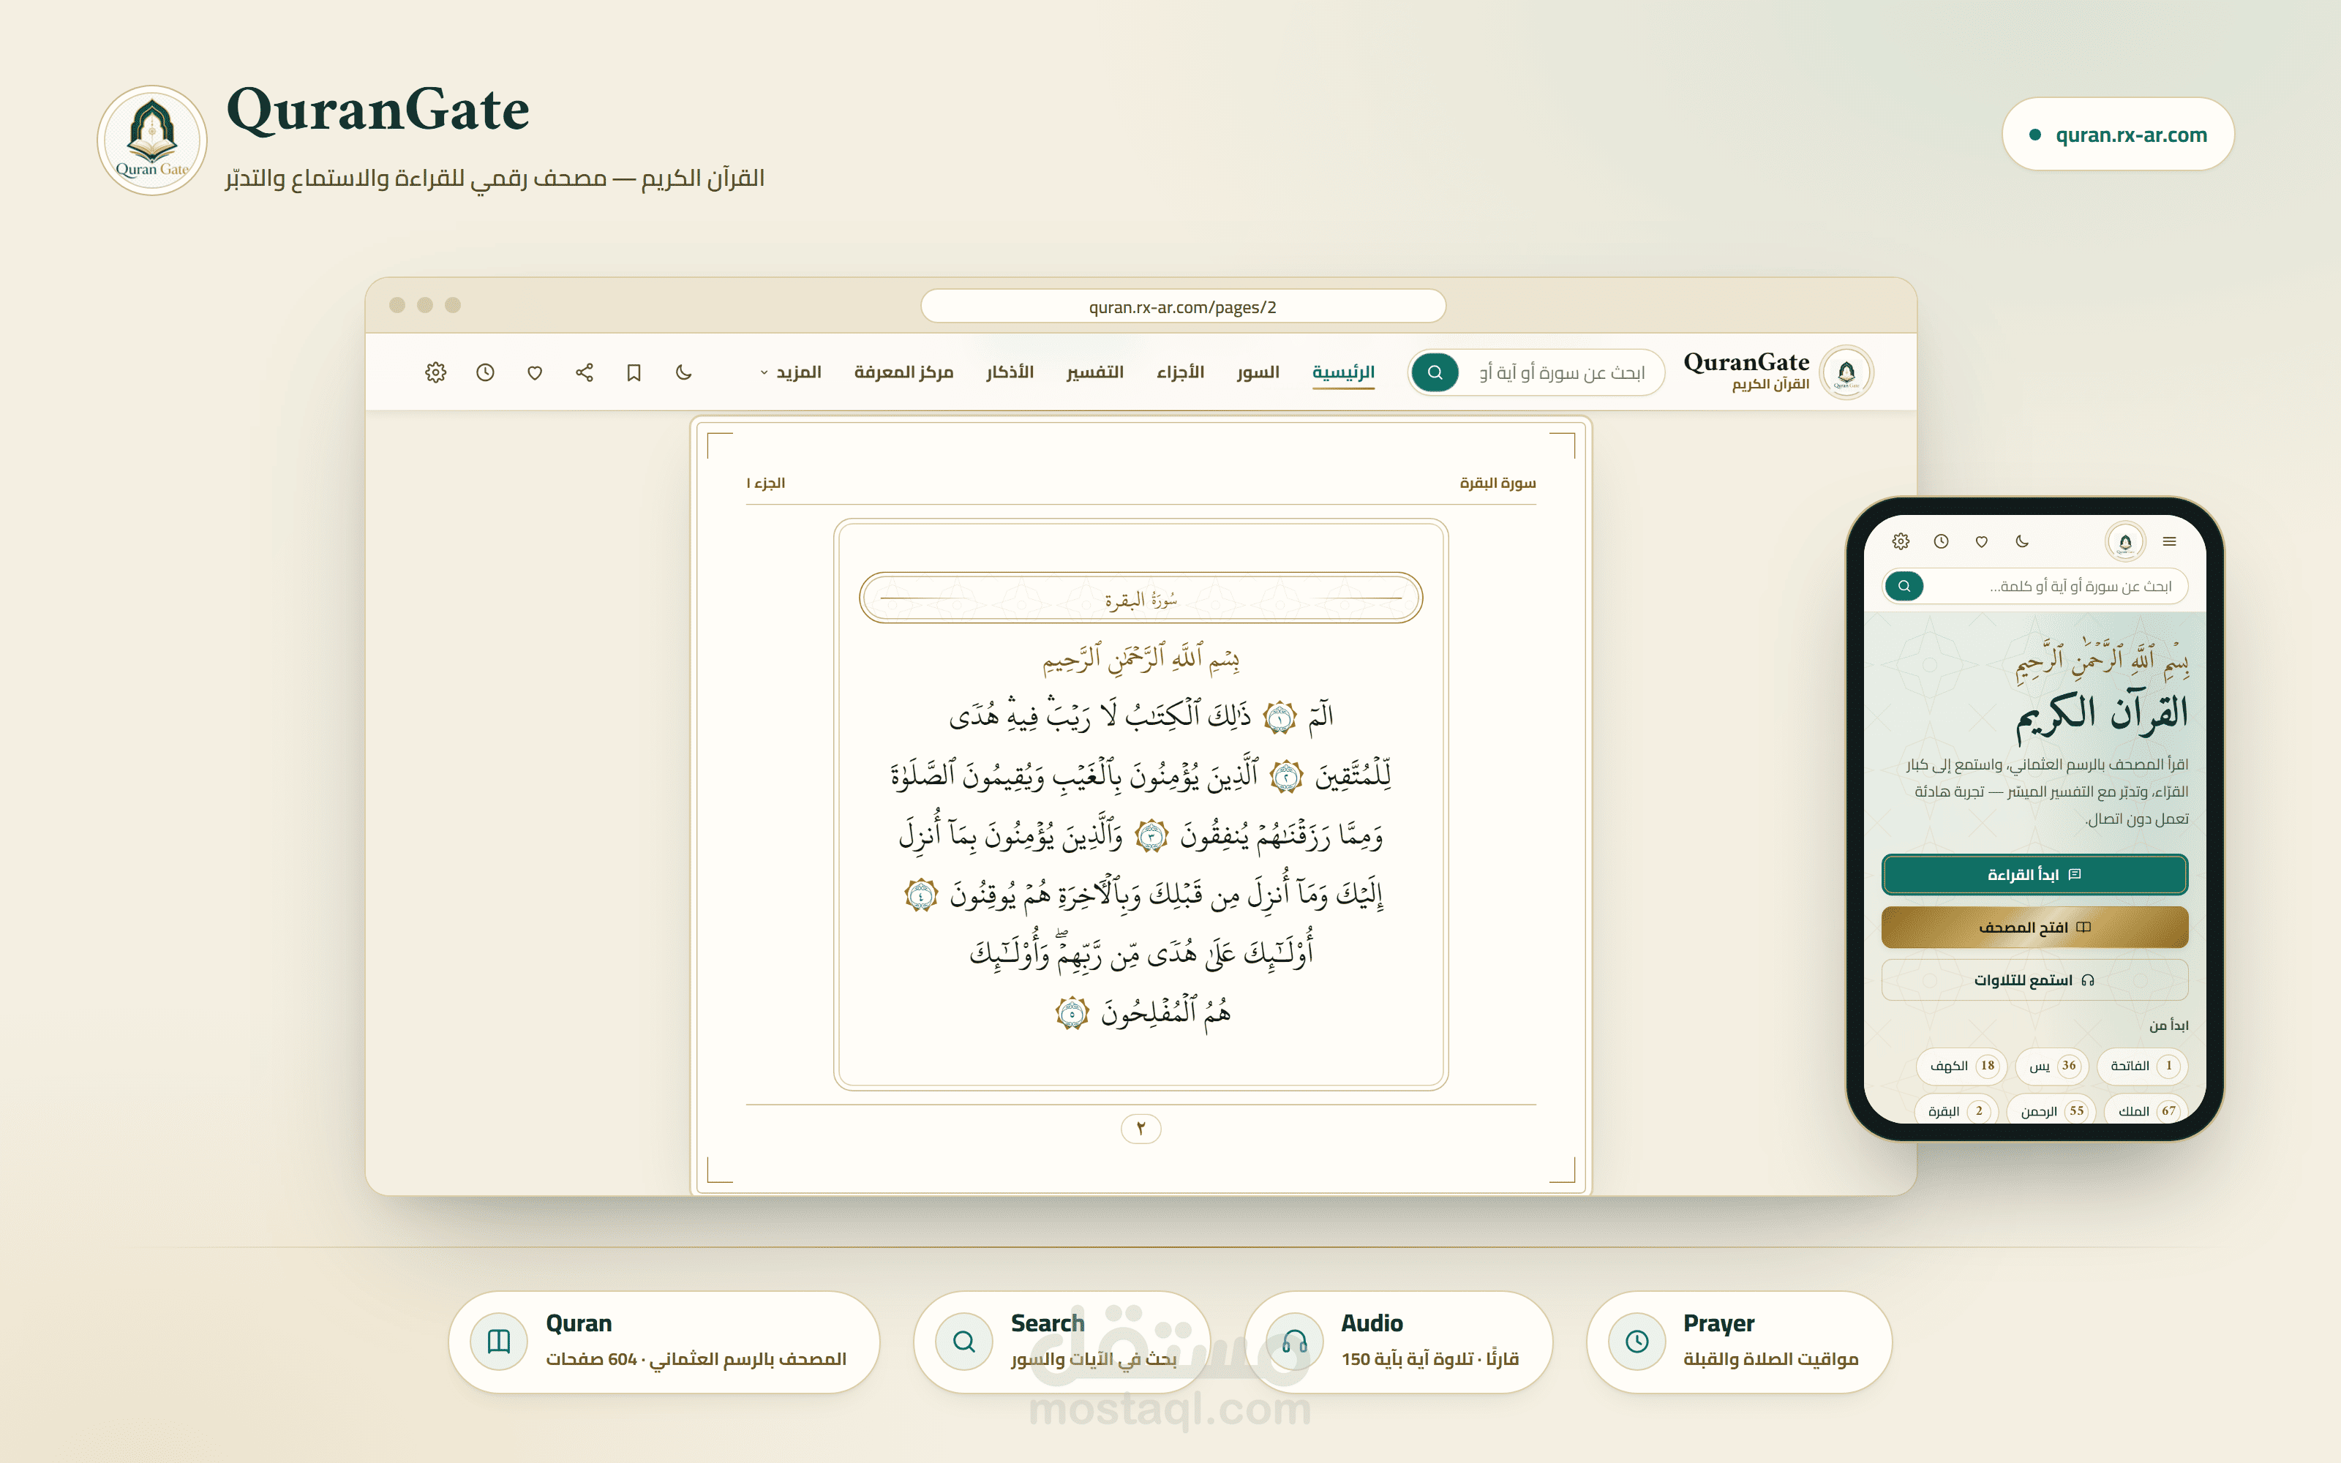Click the large QuranGate header logo
This screenshot has height=1463, width=2341.
(152, 140)
